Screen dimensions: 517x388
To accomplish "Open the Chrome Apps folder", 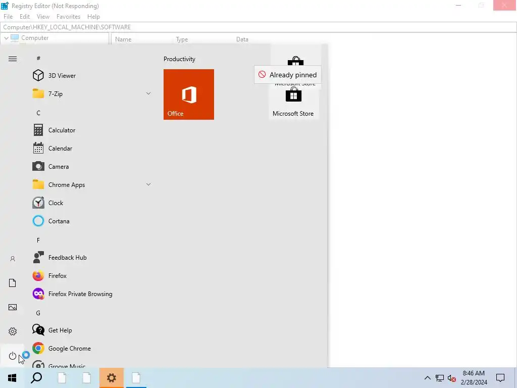I will pos(92,184).
